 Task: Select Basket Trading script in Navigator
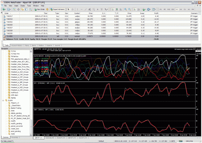pos(16,108)
